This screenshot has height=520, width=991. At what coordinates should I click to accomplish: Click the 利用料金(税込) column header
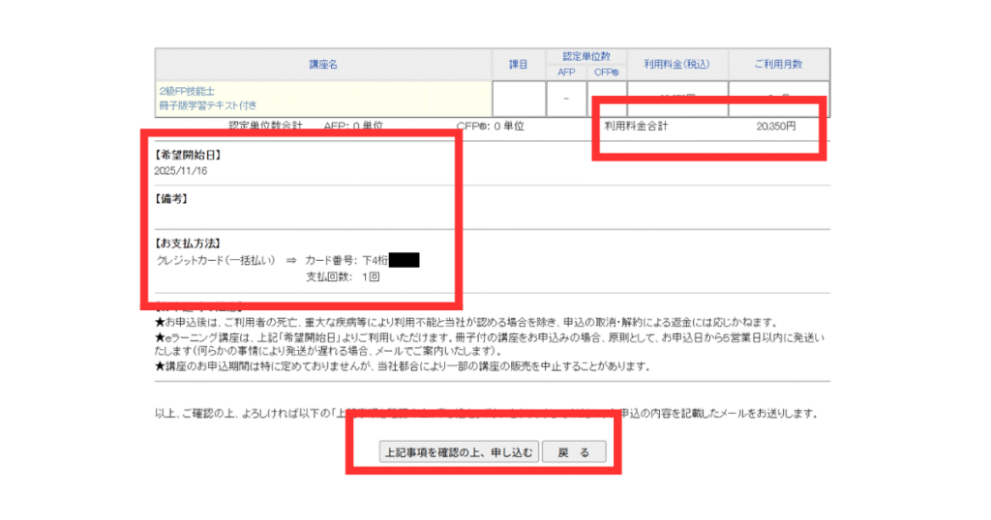click(x=677, y=64)
